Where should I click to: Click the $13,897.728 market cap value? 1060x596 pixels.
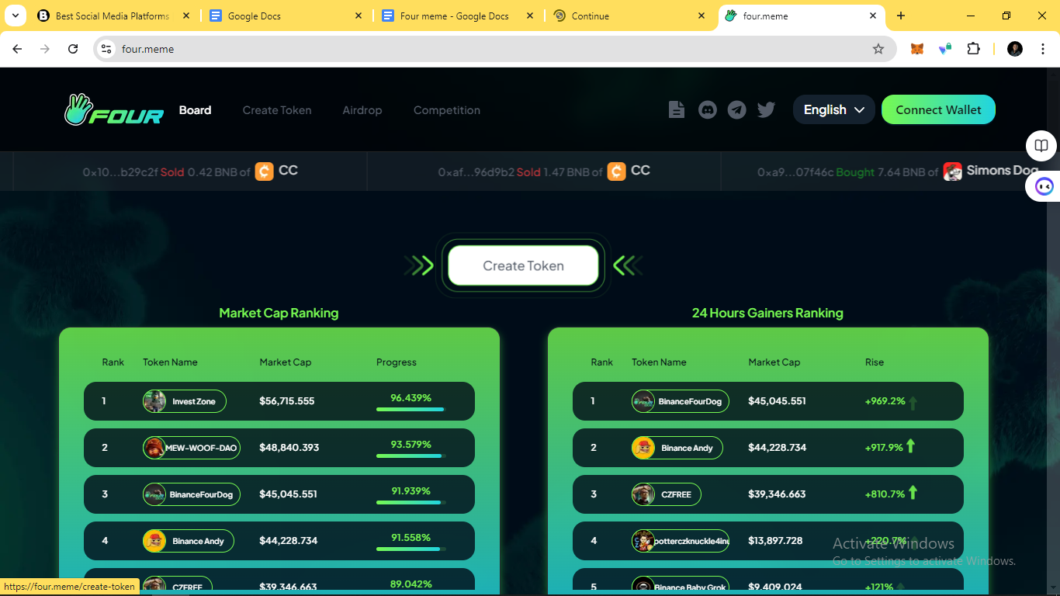pos(775,541)
